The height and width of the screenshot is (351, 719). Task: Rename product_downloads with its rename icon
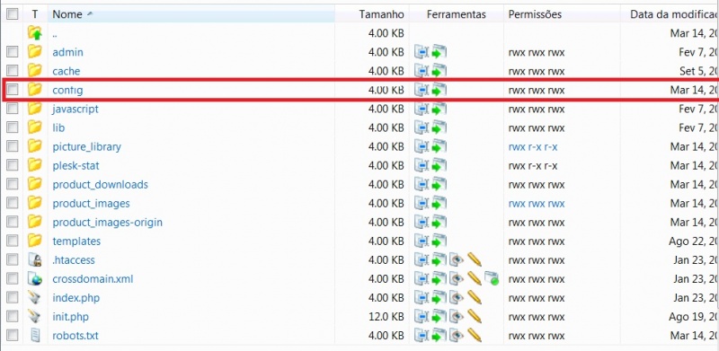(x=421, y=184)
